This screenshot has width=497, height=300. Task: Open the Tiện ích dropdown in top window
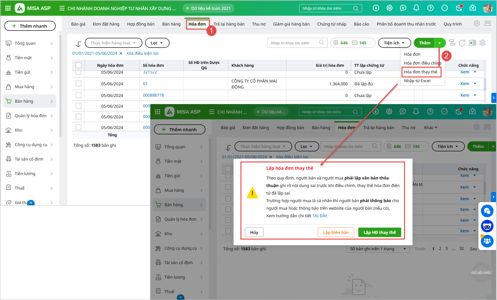tap(395, 43)
